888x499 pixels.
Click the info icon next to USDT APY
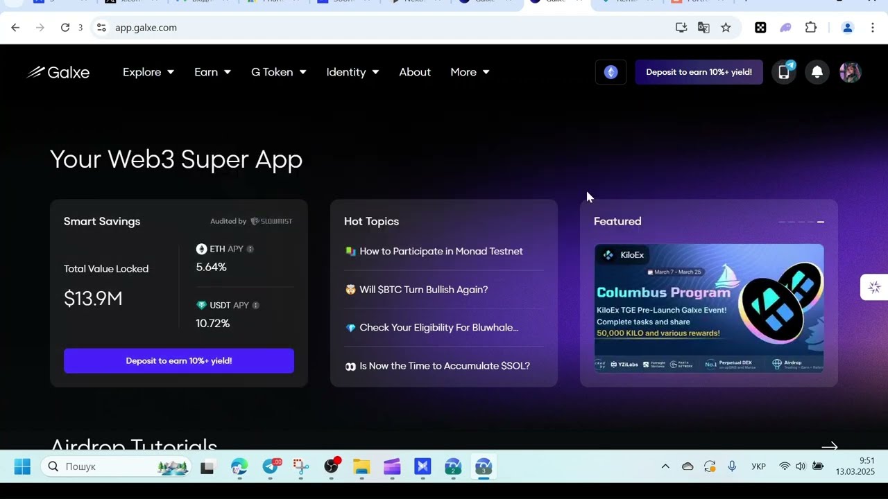[256, 305]
